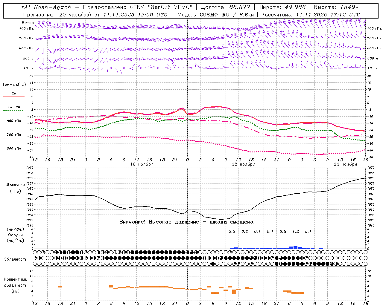Click the solid blue line under '2м' legend
The image size is (383, 306).
pos(14,97)
